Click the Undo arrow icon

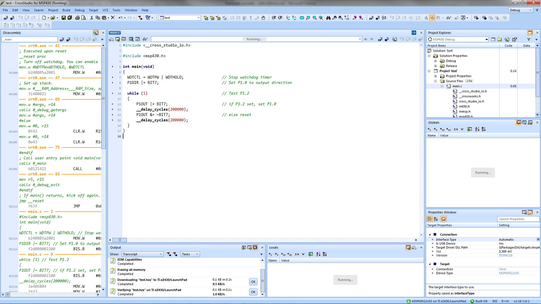click(120, 18)
